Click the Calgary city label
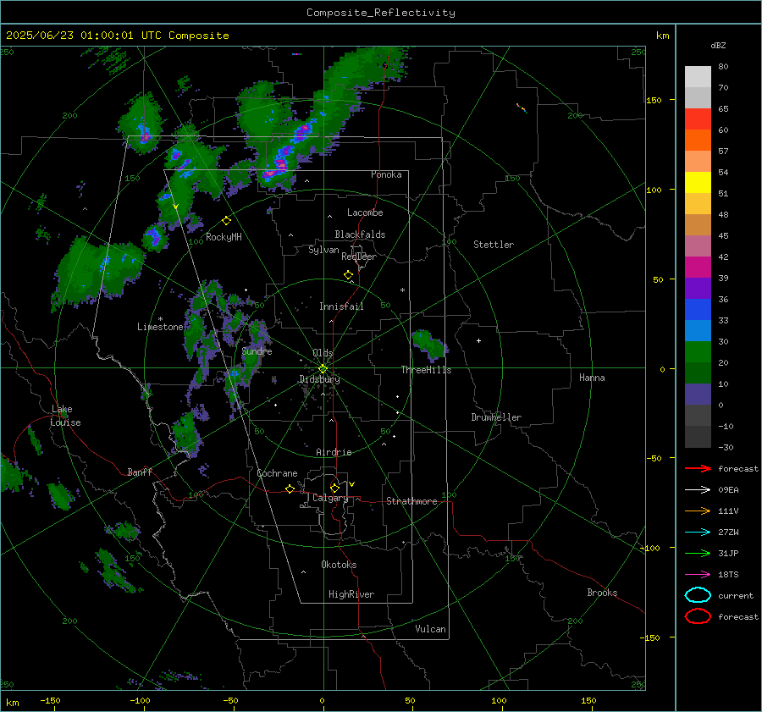This screenshot has width=762, height=712. pos(330,498)
